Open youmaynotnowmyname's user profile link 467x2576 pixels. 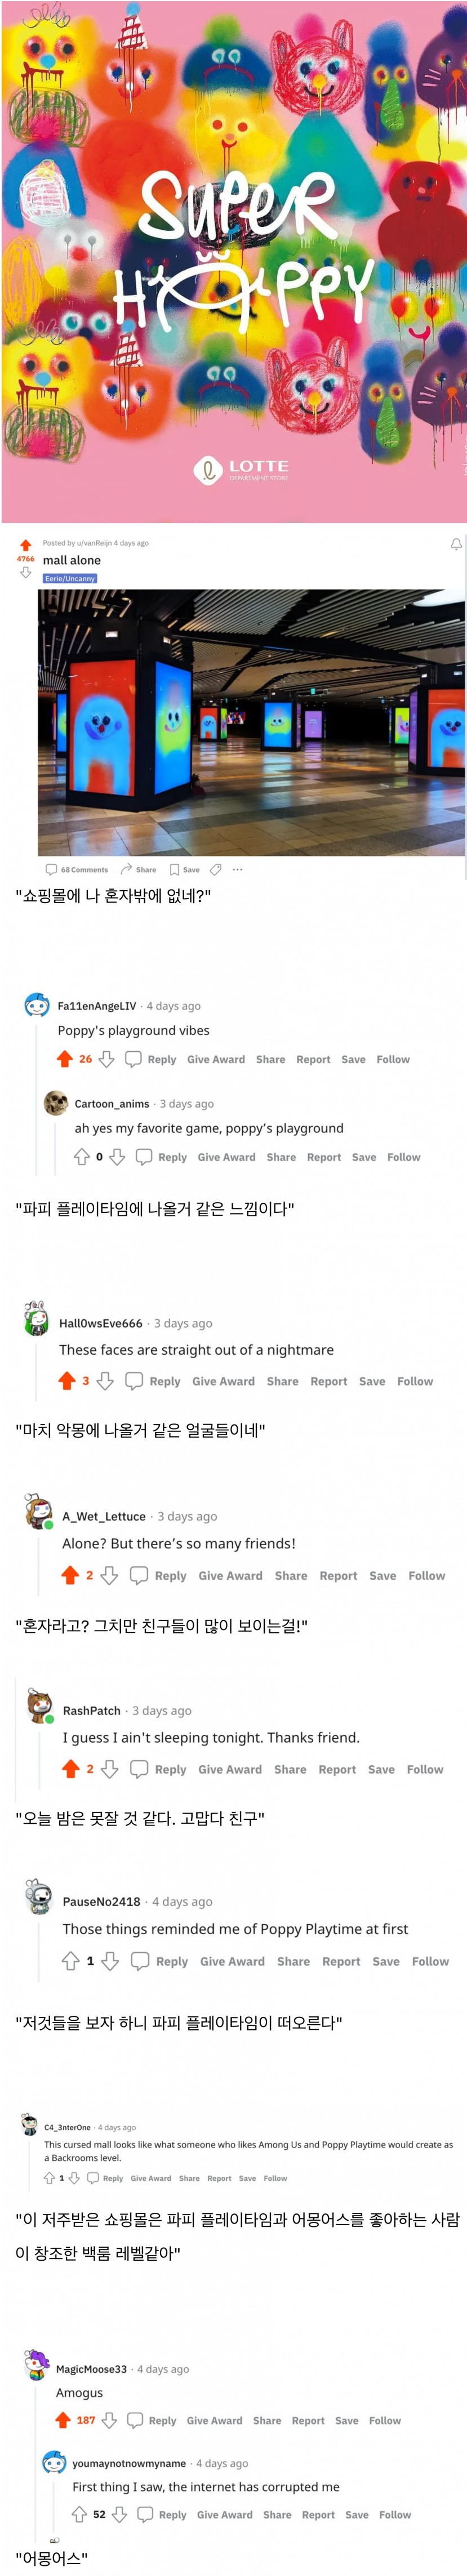pyautogui.click(x=129, y=2463)
